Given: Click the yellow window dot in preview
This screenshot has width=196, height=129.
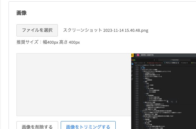Looking at the screenshot, I should 133,60.
